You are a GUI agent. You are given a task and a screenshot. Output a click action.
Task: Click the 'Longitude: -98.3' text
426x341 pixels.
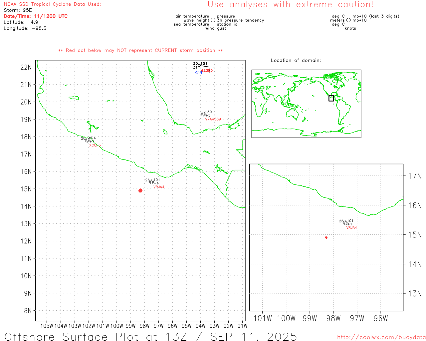(25, 28)
